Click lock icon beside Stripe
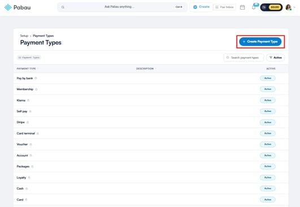The width and height of the screenshot is (300, 207). pos(28,122)
